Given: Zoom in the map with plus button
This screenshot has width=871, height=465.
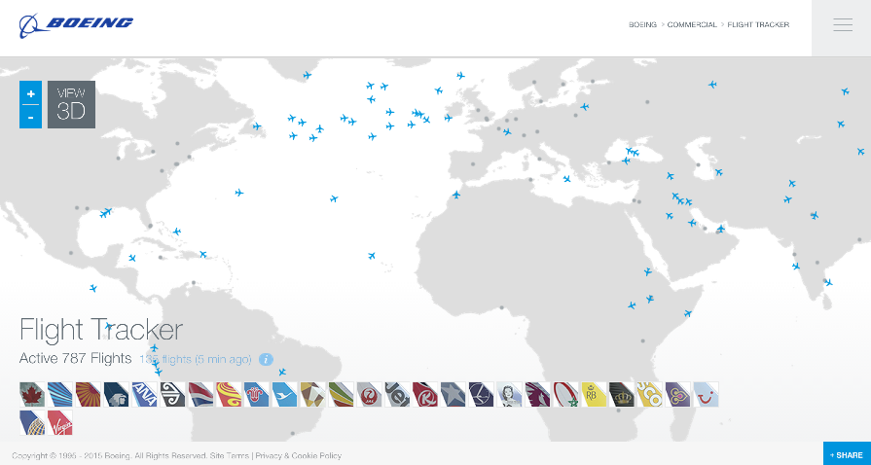Looking at the screenshot, I should 30,92.
